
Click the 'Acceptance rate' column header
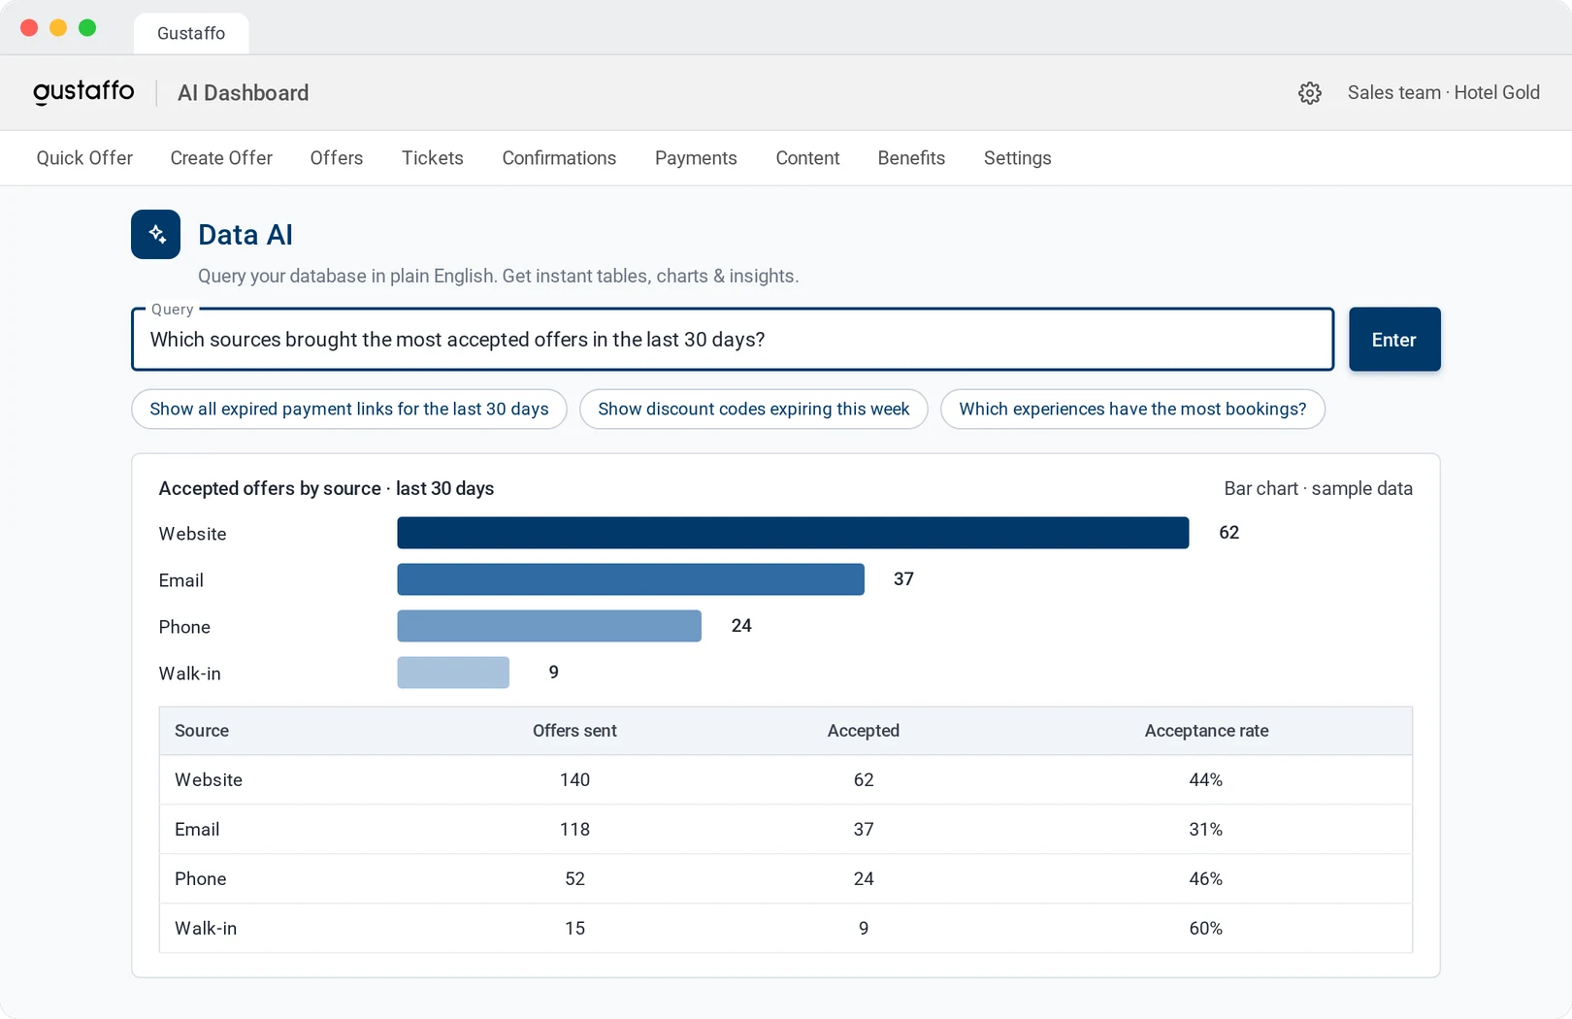[1206, 731]
